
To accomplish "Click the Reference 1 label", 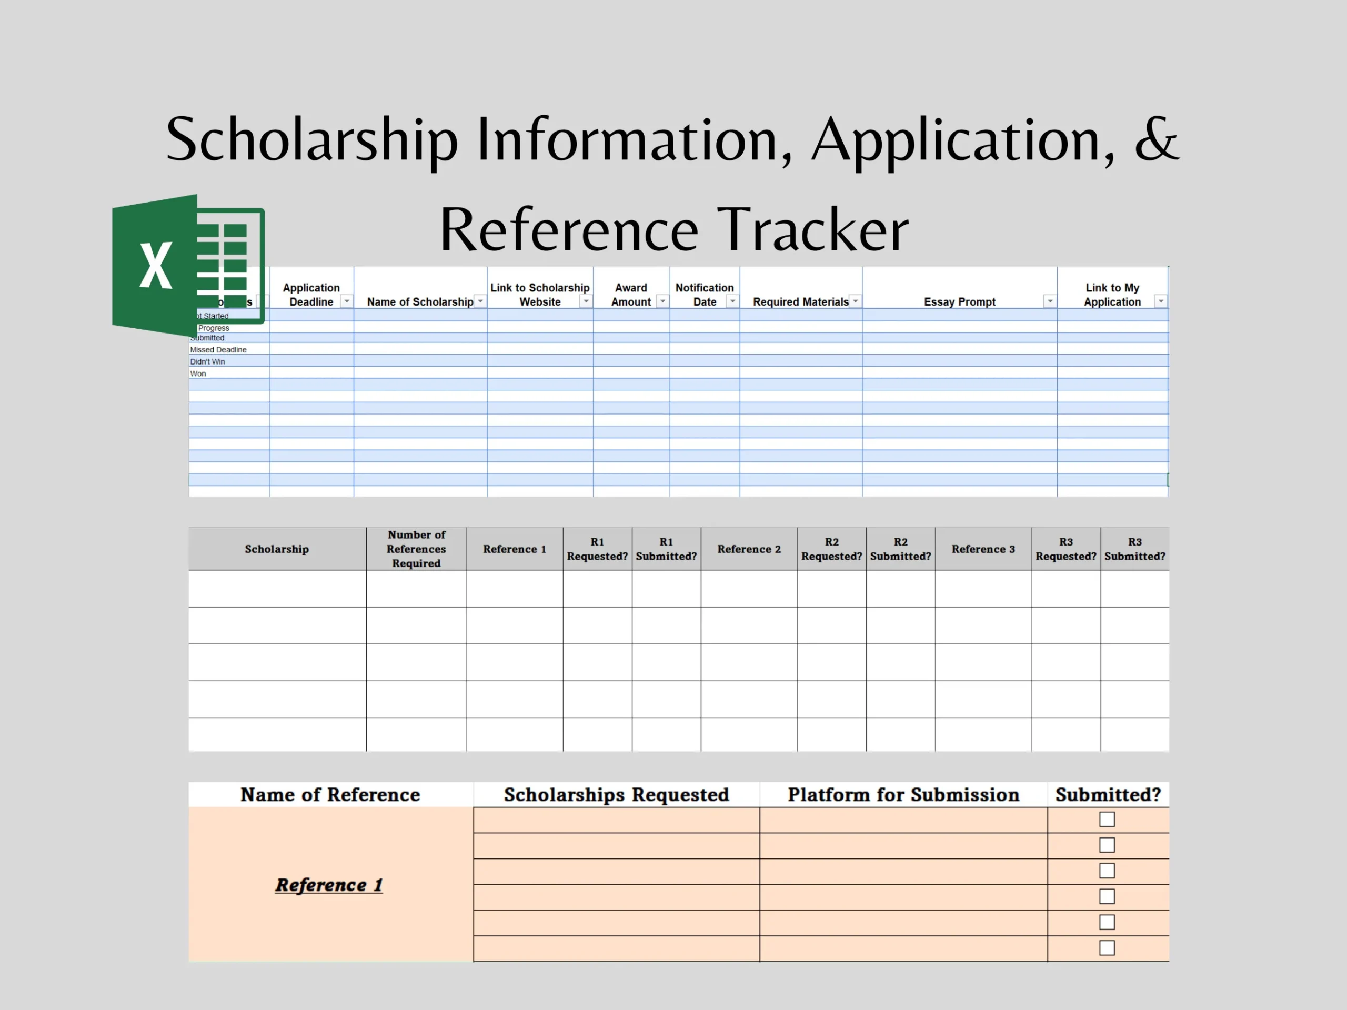I will pos(329,885).
